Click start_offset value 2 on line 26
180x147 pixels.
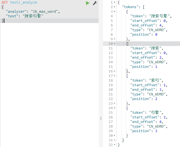point(165,117)
